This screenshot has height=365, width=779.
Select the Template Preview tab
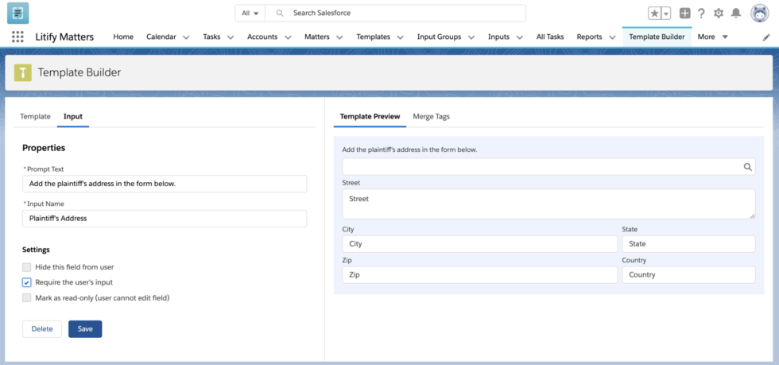tap(370, 116)
